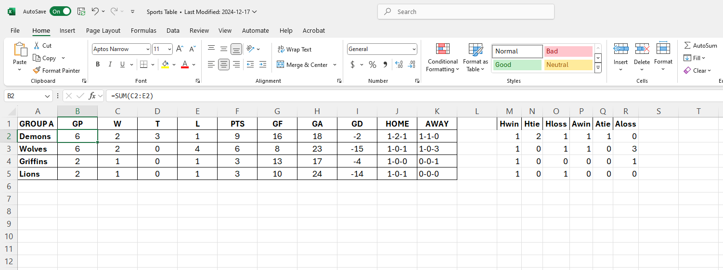The height and width of the screenshot is (270, 723).
Task: Switch to the Page Layout tab
Action: (x=103, y=30)
